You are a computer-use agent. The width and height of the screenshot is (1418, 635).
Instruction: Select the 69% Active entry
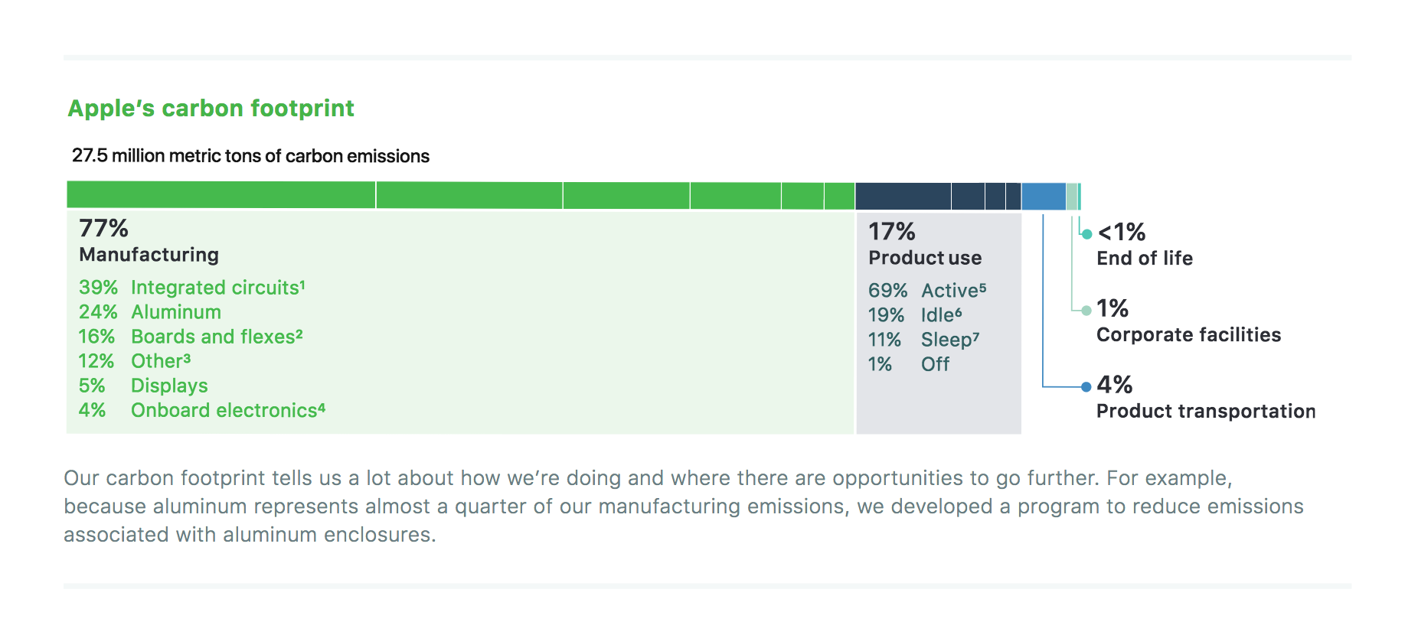[x=927, y=291]
